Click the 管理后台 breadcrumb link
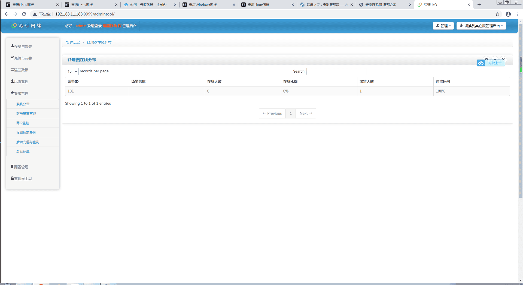Image resolution: width=523 pixels, height=285 pixels. point(73,42)
